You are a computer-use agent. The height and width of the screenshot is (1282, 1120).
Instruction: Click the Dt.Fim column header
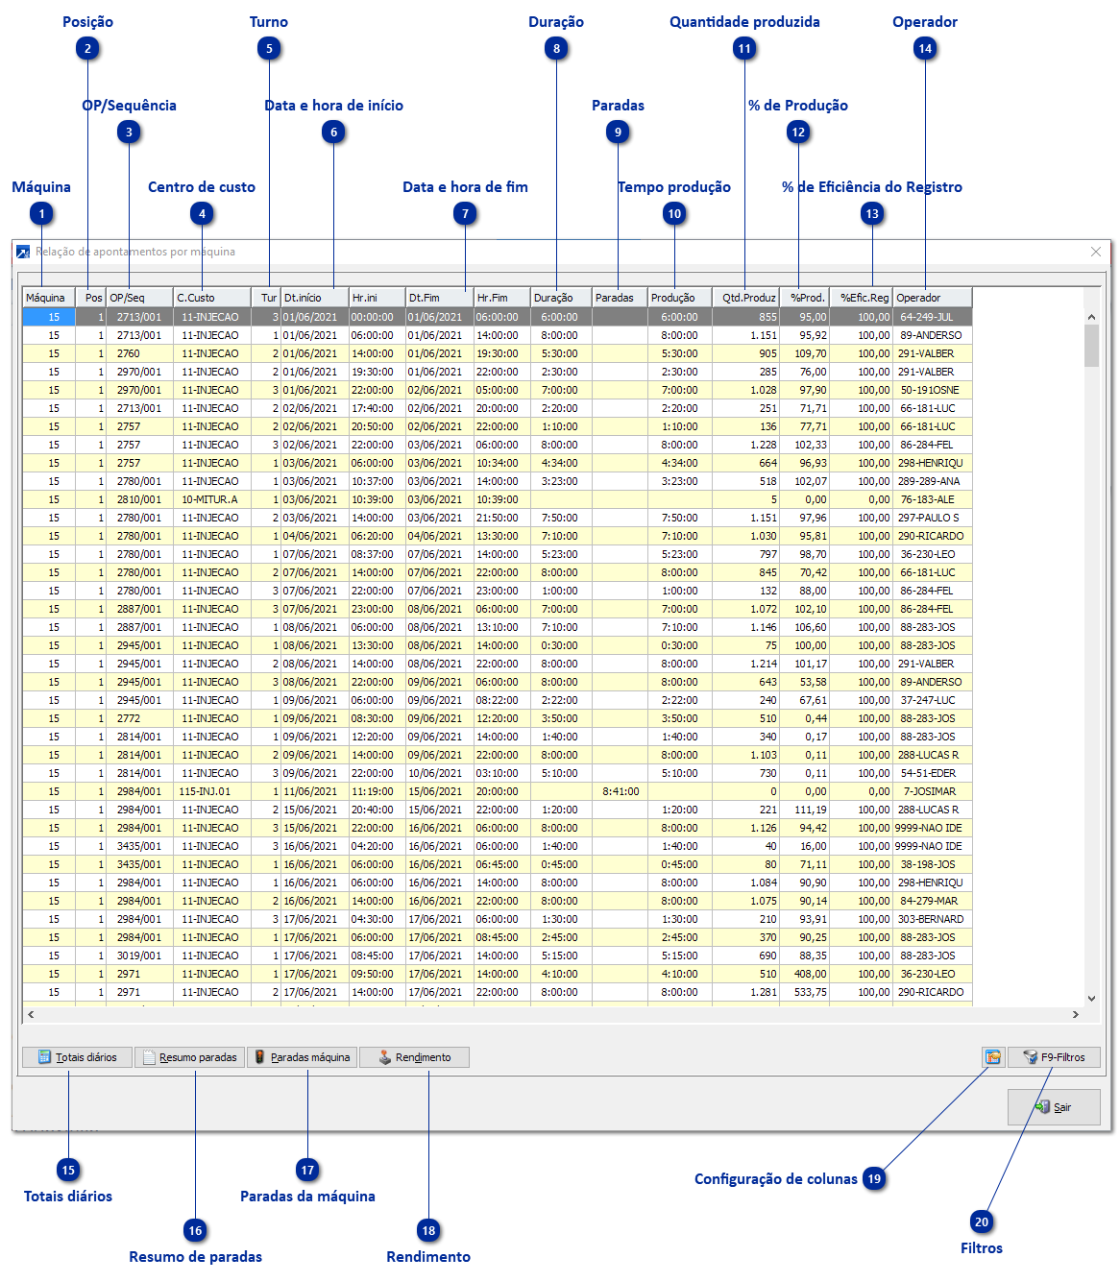[440, 298]
